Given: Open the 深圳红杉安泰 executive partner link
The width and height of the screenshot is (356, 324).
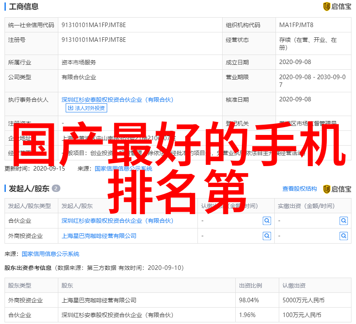Looking at the screenshot, I should pyautogui.click(x=117, y=100).
